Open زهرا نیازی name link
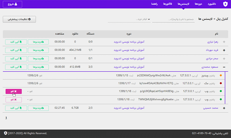This screenshot has height=138, width=231. click(x=213, y=42)
